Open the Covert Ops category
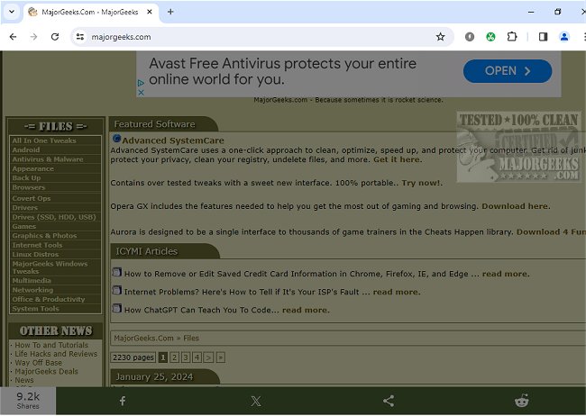 pyautogui.click(x=31, y=199)
